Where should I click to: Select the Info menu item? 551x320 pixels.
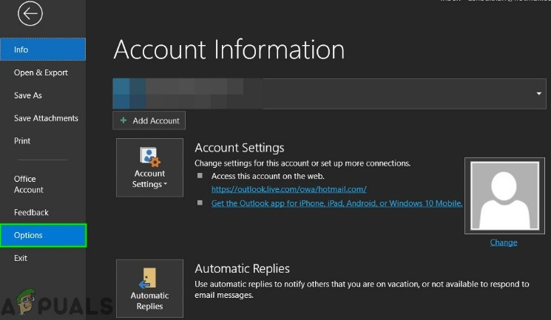tap(43, 50)
